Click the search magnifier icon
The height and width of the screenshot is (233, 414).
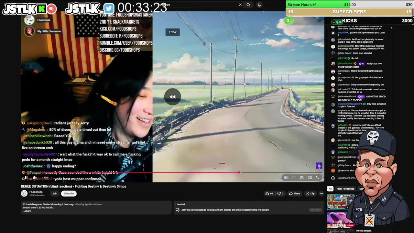coord(248,5)
